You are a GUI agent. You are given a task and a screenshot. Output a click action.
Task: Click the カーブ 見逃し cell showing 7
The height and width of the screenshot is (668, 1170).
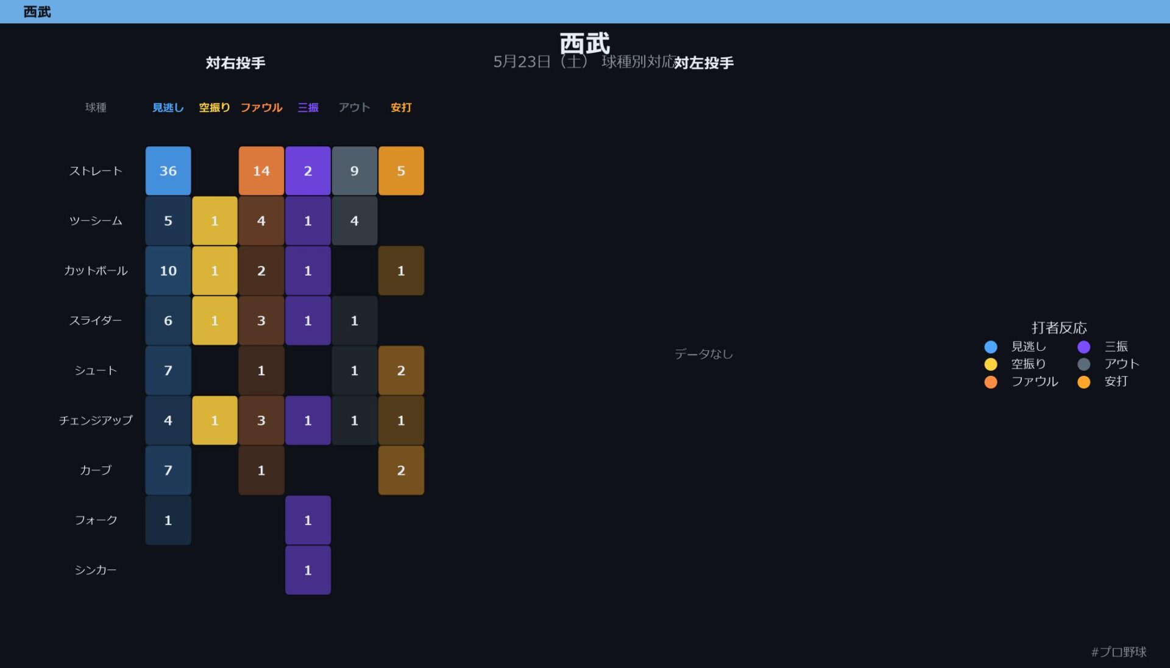click(168, 471)
